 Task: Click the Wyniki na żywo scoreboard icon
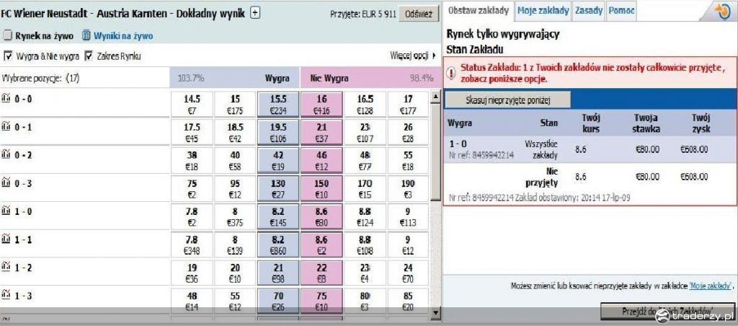[86, 35]
